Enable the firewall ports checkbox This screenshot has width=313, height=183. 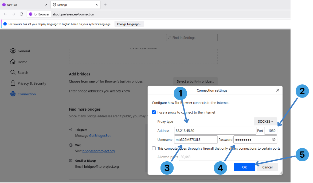pos(154,149)
